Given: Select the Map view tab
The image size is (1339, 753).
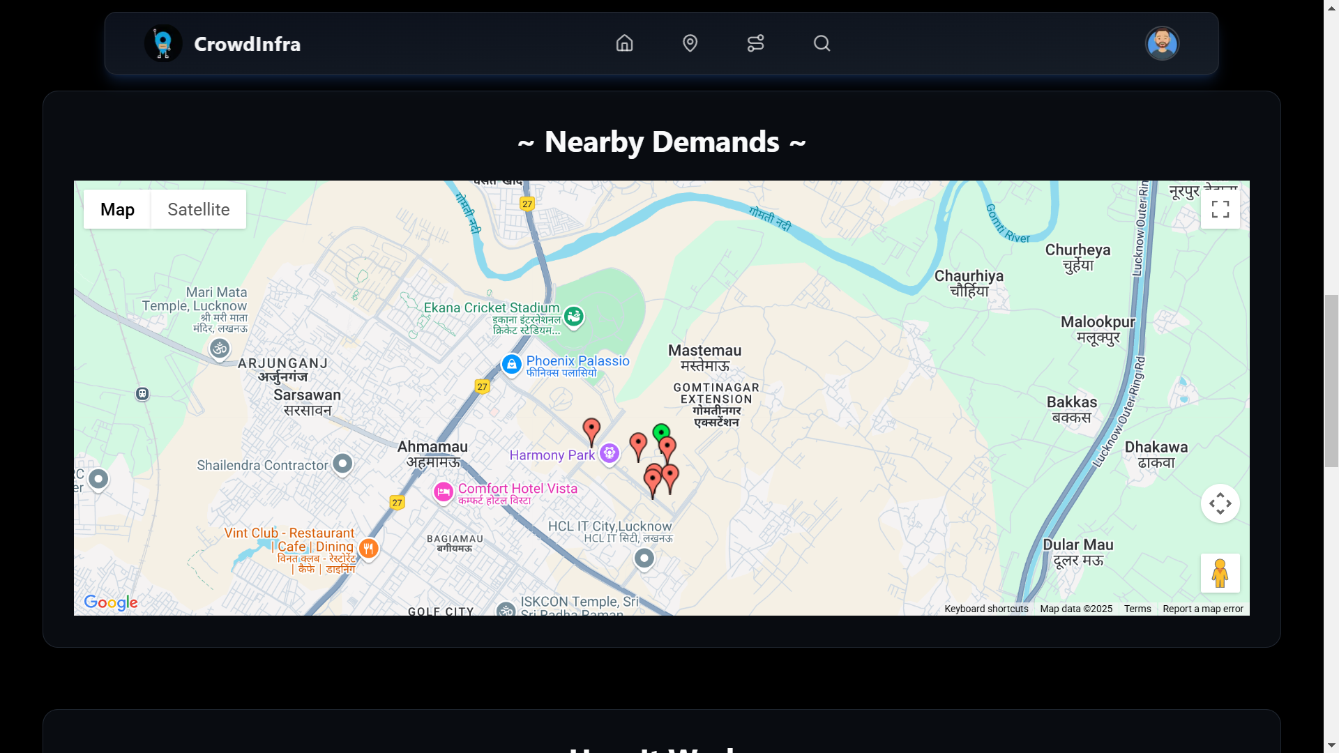Looking at the screenshot, I should (117, 209).
